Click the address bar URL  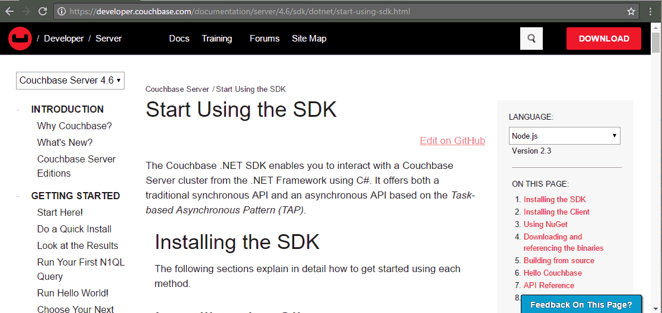240,12
